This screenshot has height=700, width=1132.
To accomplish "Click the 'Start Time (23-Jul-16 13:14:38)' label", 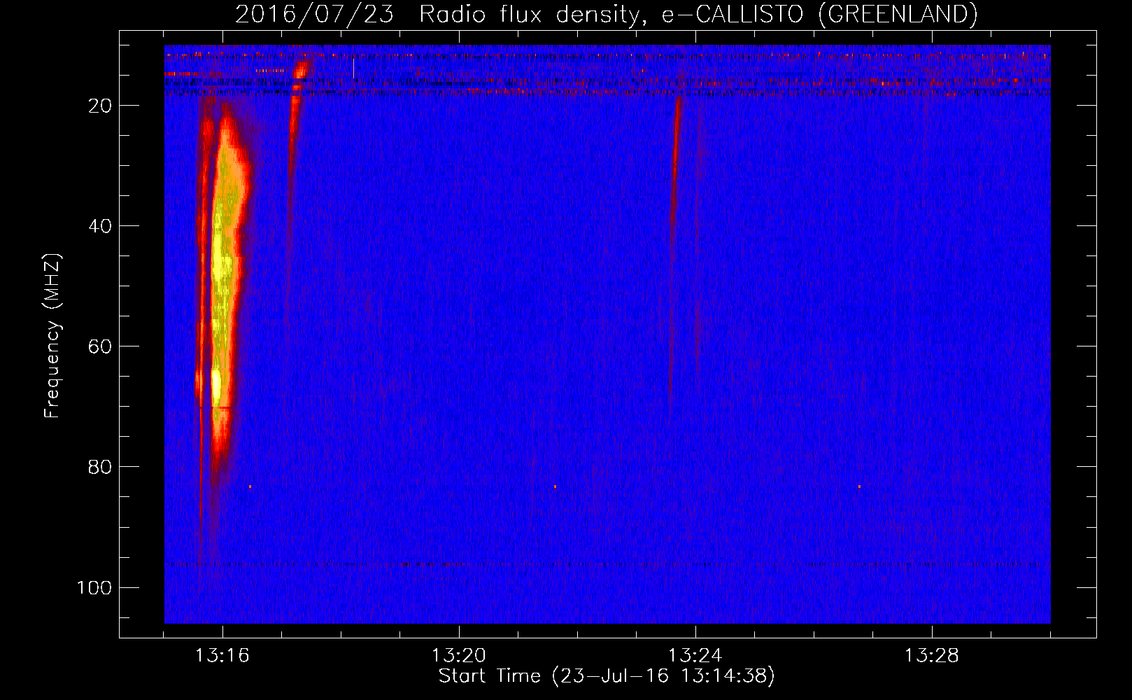I will coord(607,676).
